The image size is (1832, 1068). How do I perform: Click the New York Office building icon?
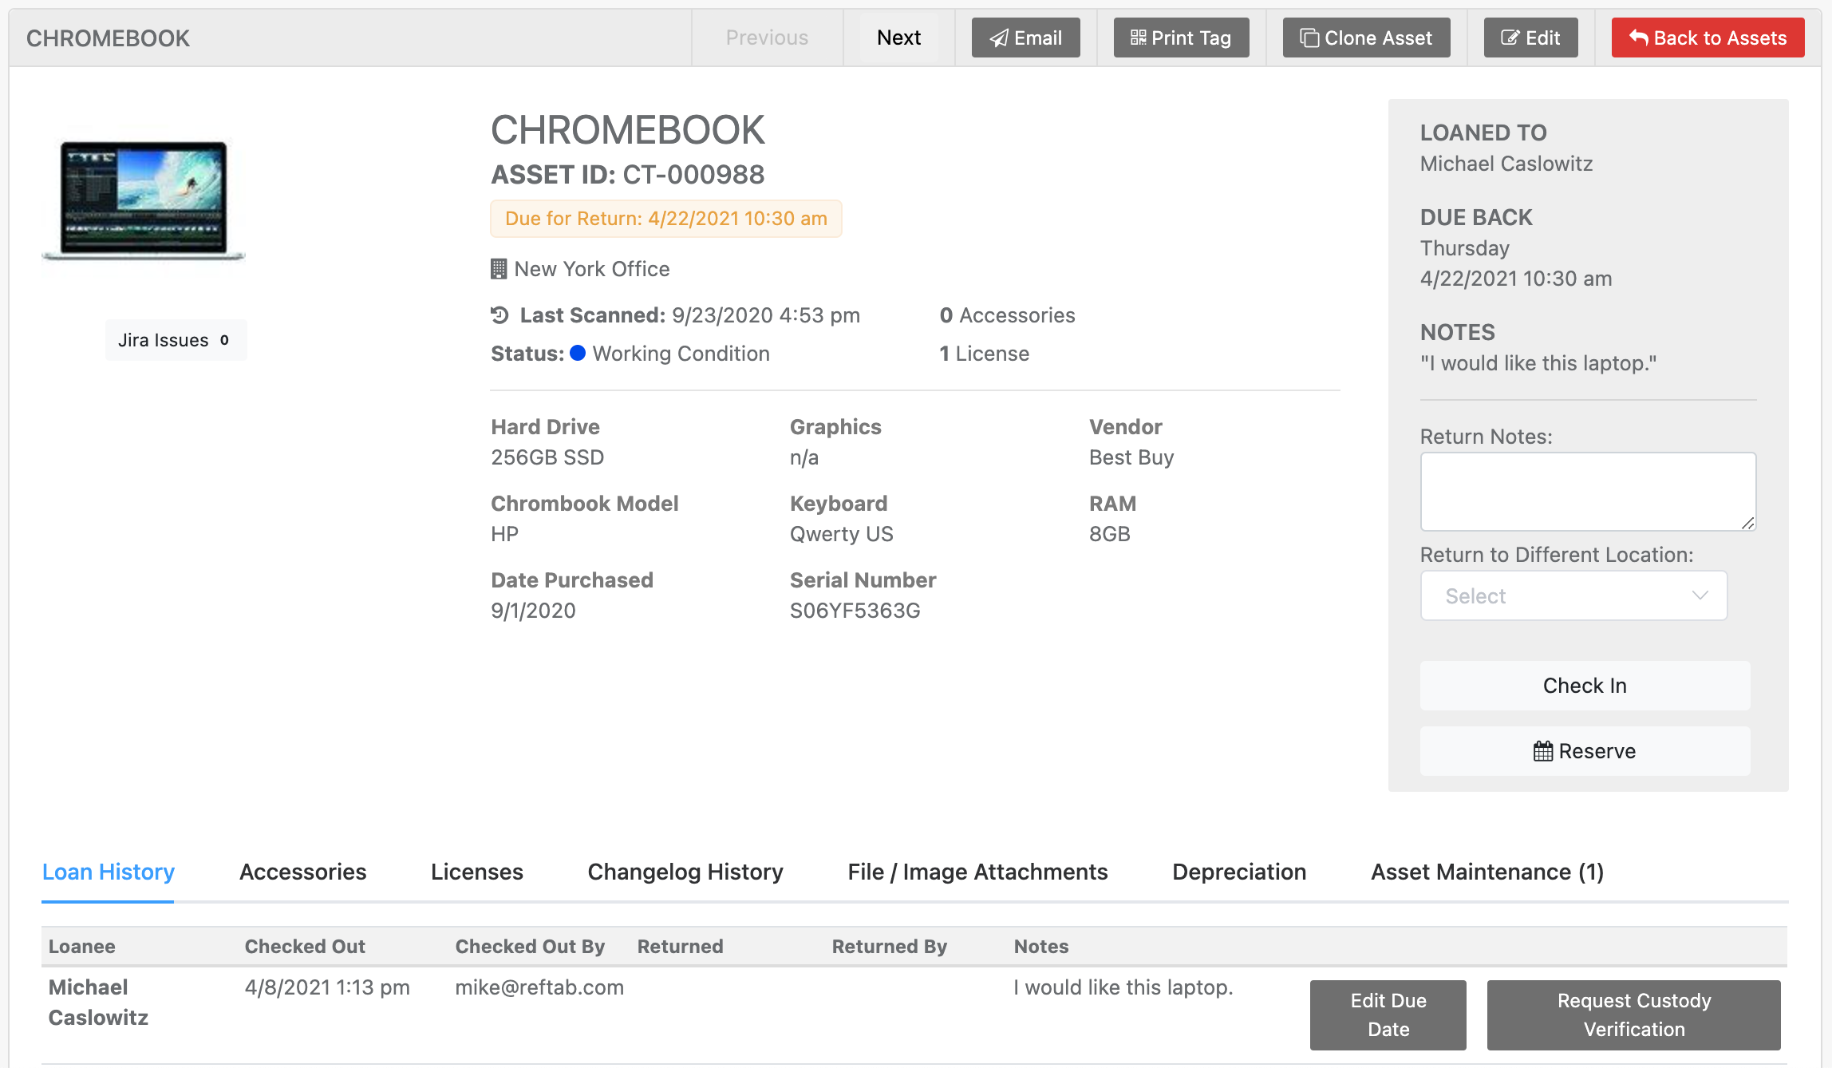pyautogui.click(x=499, y=269)
